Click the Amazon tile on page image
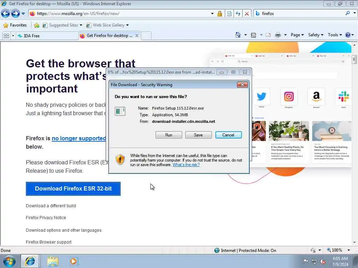Screen dimensions: 358x268 (316, 96)
